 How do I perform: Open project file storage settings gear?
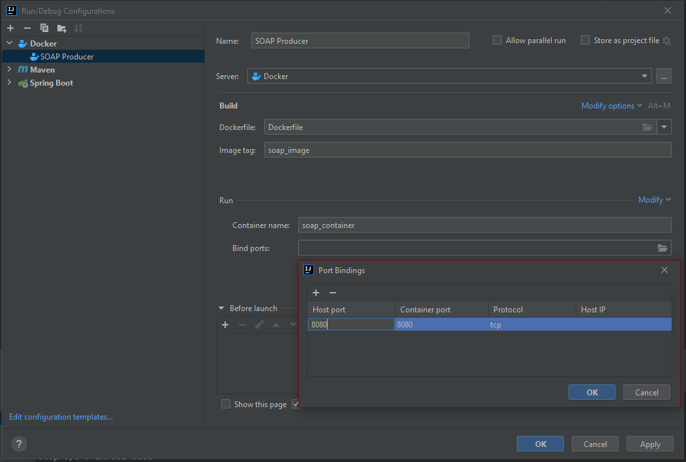tap(666, 41)
